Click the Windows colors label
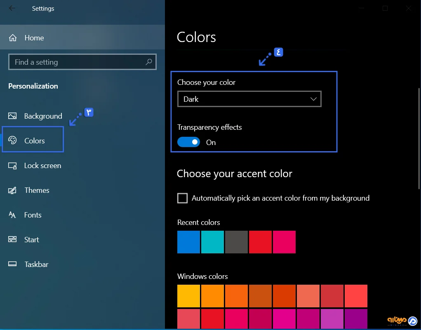The image size is (421, 330). coord(202,276)
